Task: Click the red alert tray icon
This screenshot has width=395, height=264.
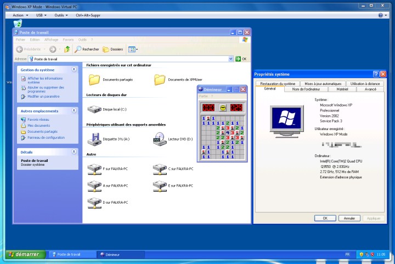Action: point(372,255)
